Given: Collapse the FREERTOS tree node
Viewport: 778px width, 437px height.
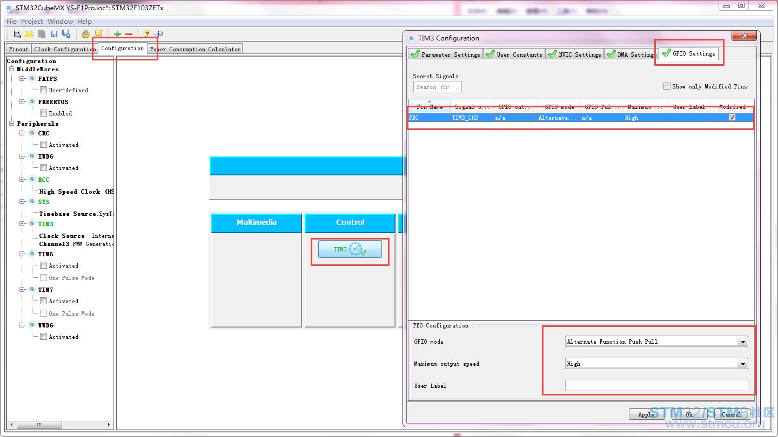Looking at the screenshot, I should tap(23, 102).
